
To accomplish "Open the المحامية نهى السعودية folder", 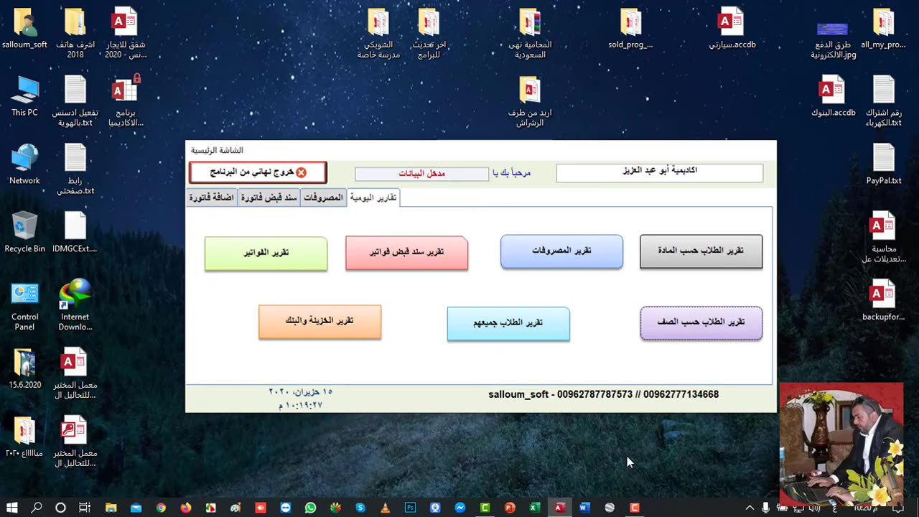I will pyautogui.click(x=530, y=34).
